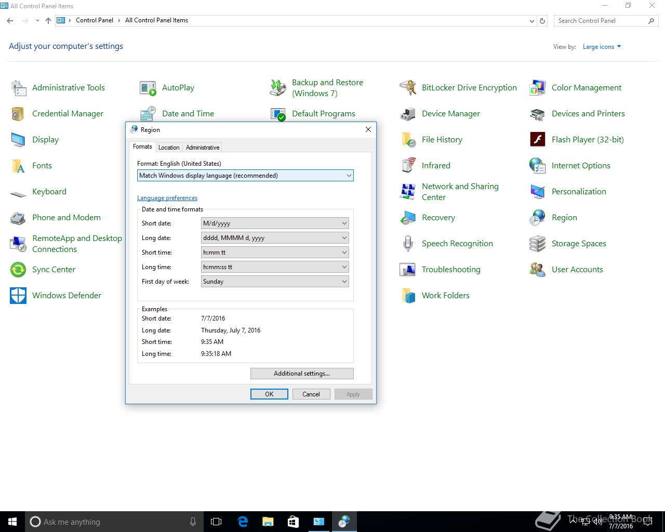Screen dimensions: 665x532
Task: Click the Cortana microphone icon
Action: tap(193, 522)
